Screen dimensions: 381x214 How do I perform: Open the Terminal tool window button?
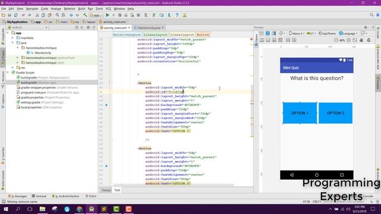click(x=39, y=196)
